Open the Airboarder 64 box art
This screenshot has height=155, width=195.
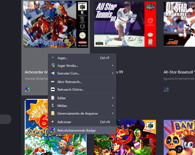55,24
